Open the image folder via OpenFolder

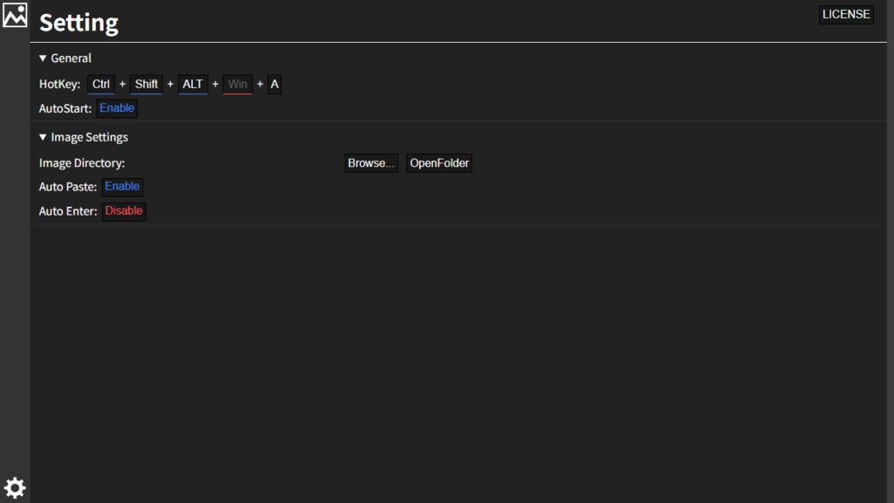point(438,162)
